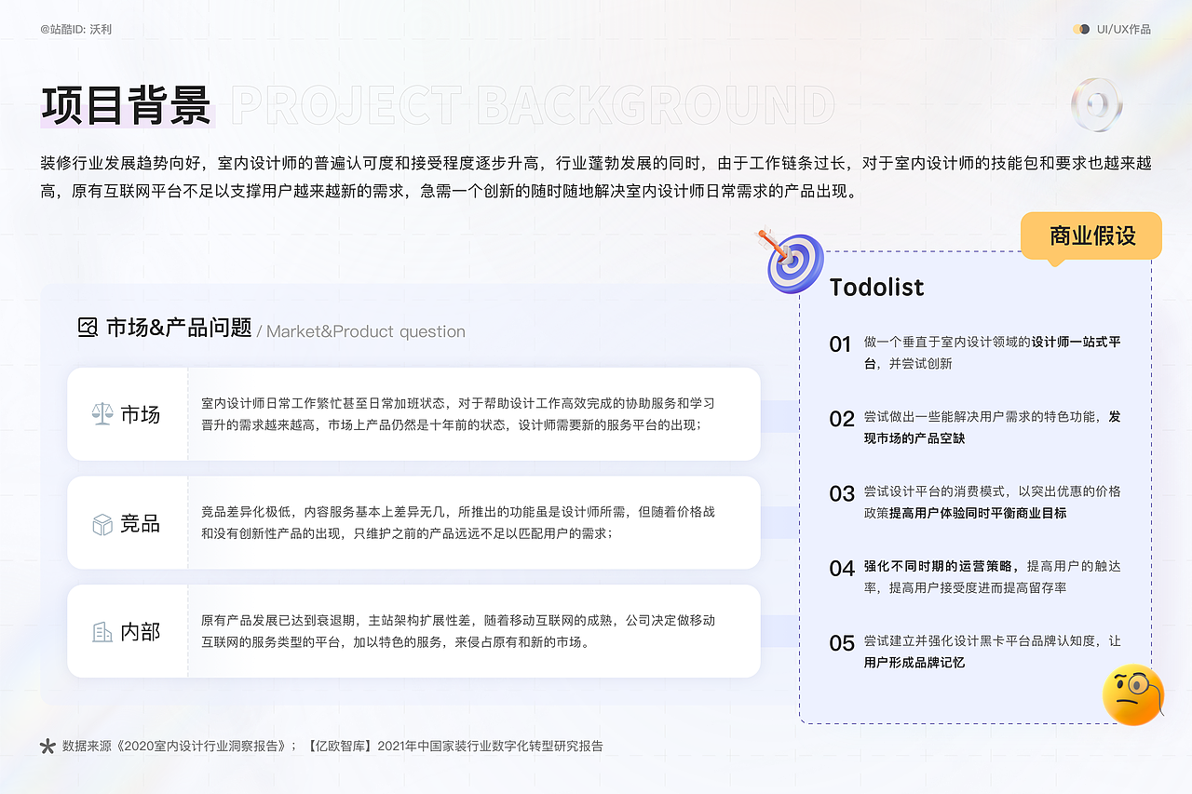Click the 竞品 card label
The width and height of the screenshot is (1192, 794).
coord(141,524)
